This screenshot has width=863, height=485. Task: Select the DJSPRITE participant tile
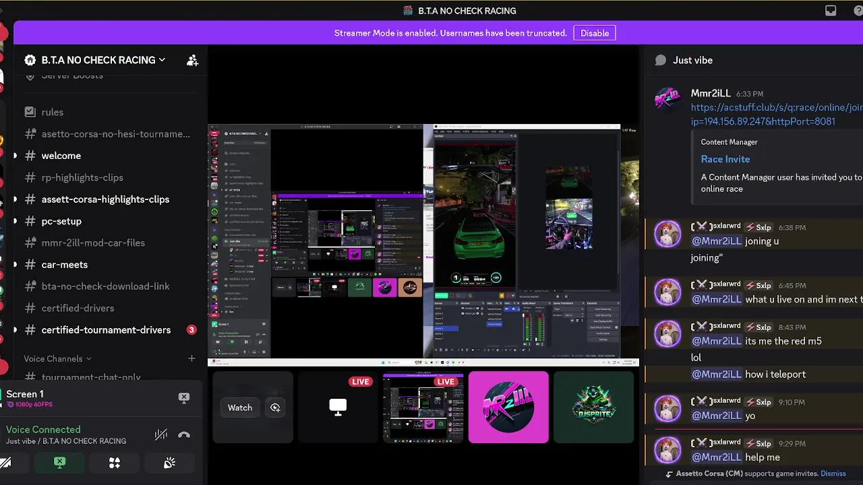(593, 407)
